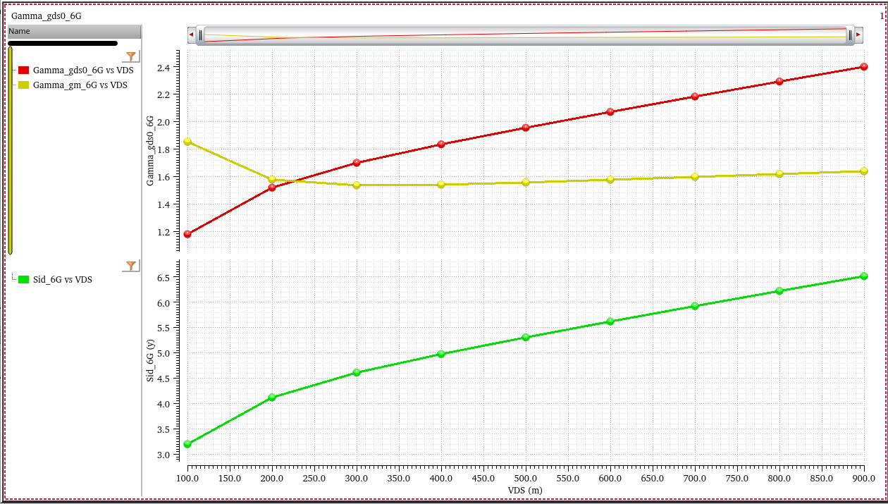The width and height of the screenshot is (888, 504).
Task: Click the right red arrow on the zoom bar
Action: click(x=858, y=35)
